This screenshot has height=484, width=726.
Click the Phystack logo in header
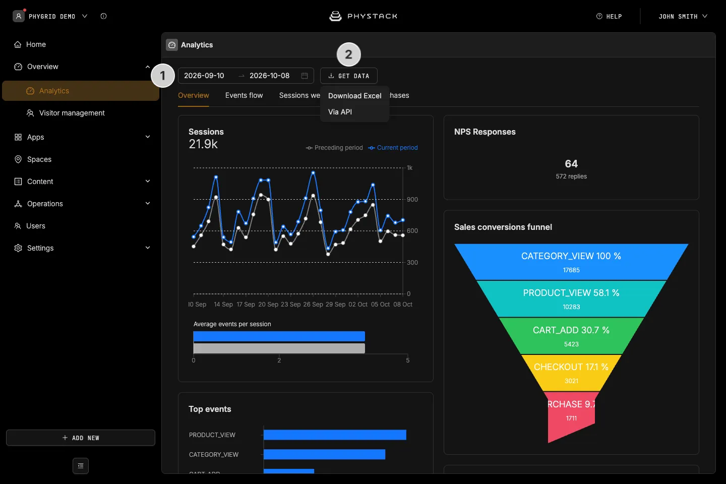[x=363, y=16]
